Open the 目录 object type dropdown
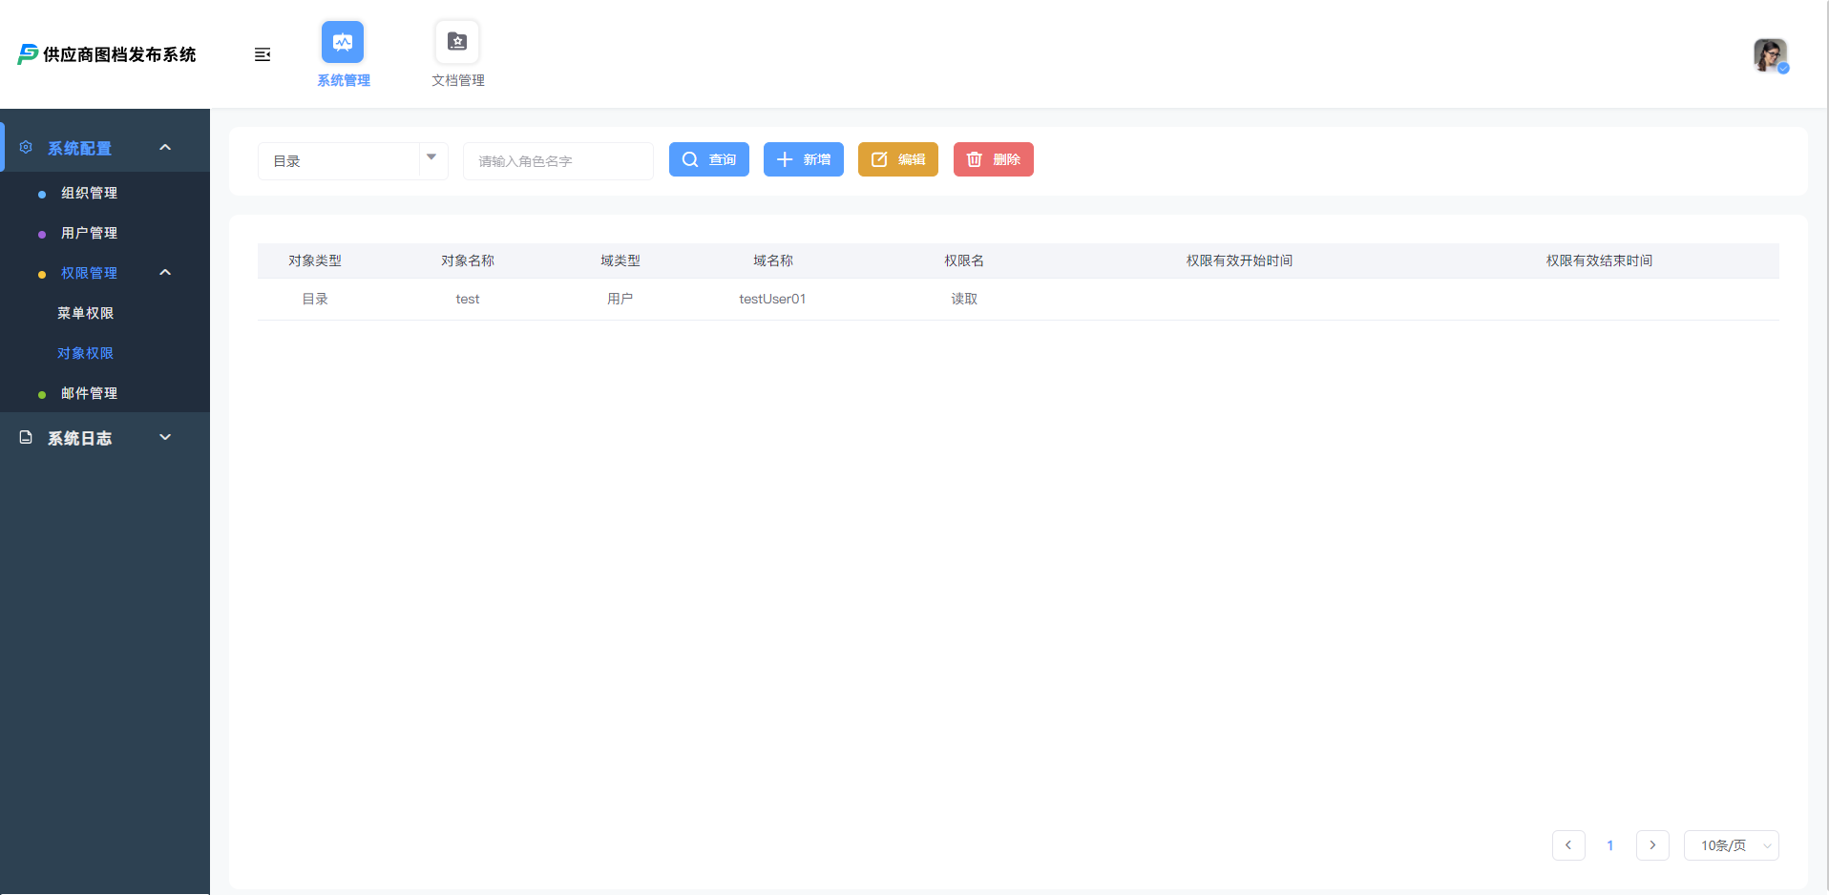 [x=352, y=161]
